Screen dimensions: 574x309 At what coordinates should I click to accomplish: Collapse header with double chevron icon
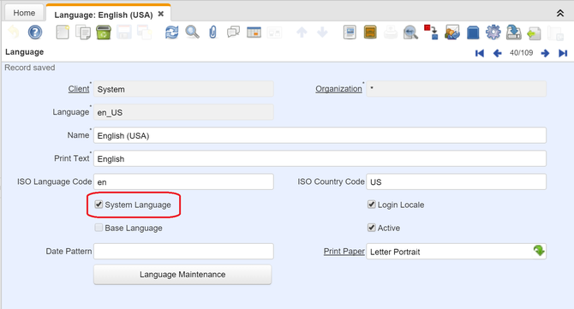point(560,13)
